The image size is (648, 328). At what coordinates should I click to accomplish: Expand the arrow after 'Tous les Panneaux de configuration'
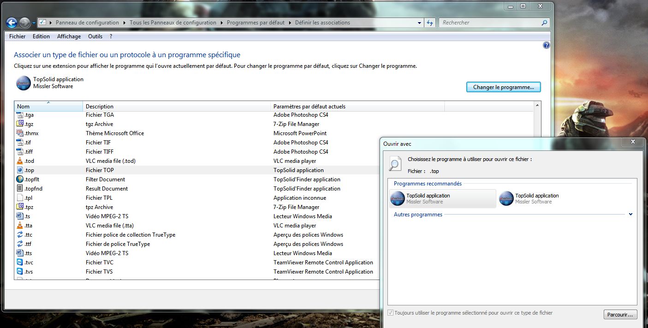click(x=222, y=23)
